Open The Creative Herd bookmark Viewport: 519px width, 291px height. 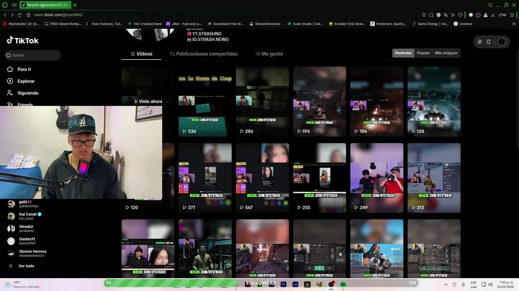click(x=144, y=24)
